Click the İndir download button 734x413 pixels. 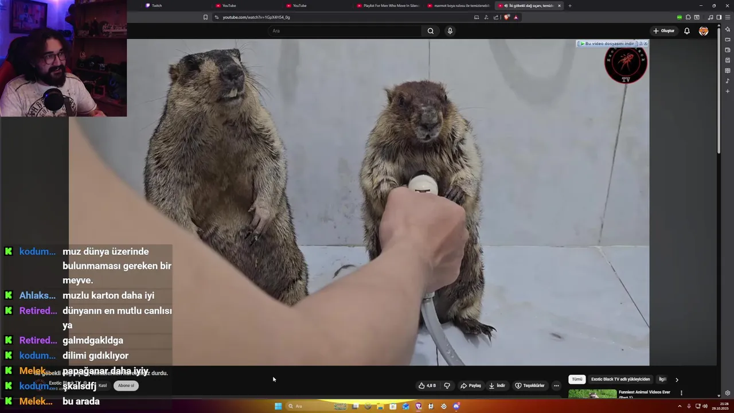coord(497,385)
